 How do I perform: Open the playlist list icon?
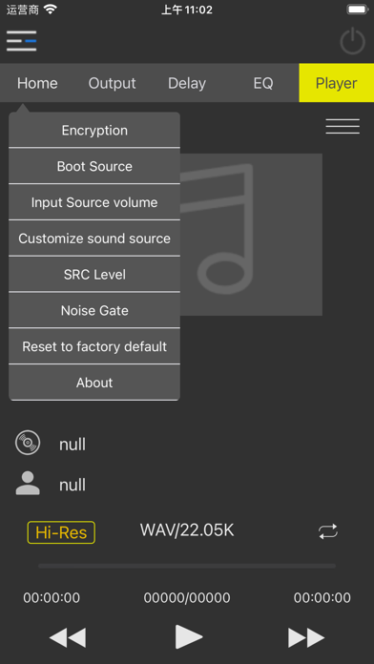[343, 126]
